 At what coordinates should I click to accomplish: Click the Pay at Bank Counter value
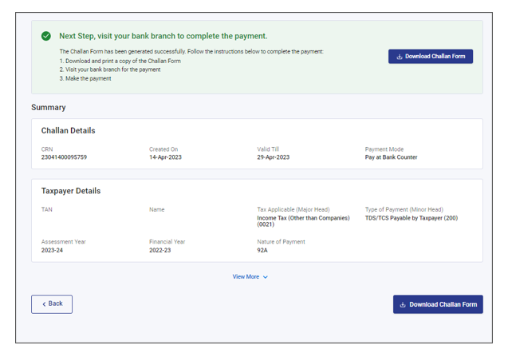pyautogui.click(x=391, y=157)
